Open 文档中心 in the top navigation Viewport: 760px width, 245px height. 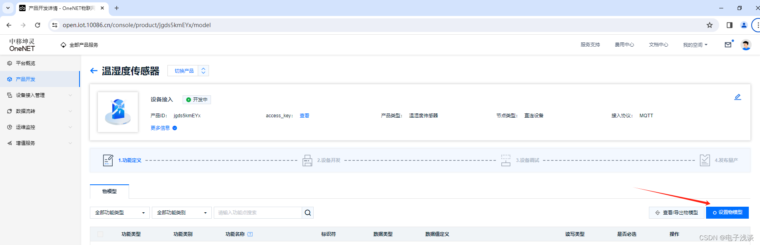[x=659, y=45]
